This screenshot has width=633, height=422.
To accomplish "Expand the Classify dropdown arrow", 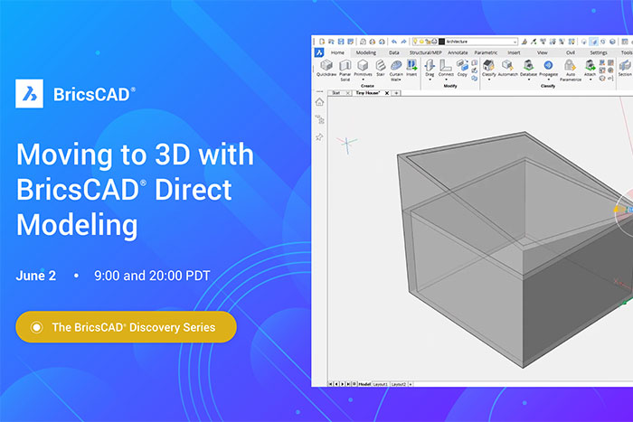I will pos(488,80).
